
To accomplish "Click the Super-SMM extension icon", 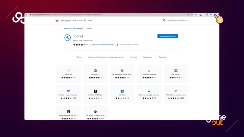I will [69, 112].
